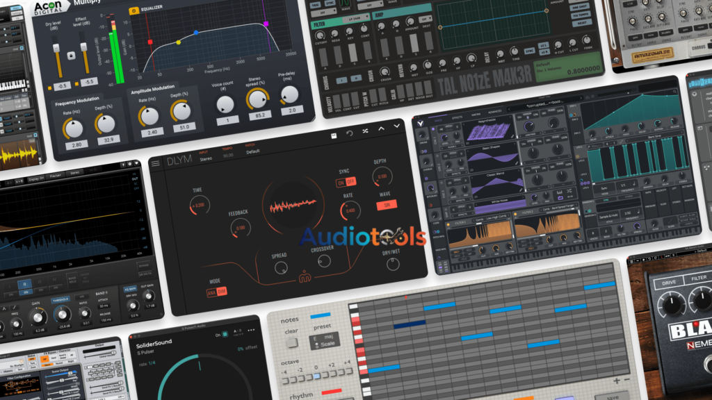Select the octave +4 checkbox

(348, 372)
